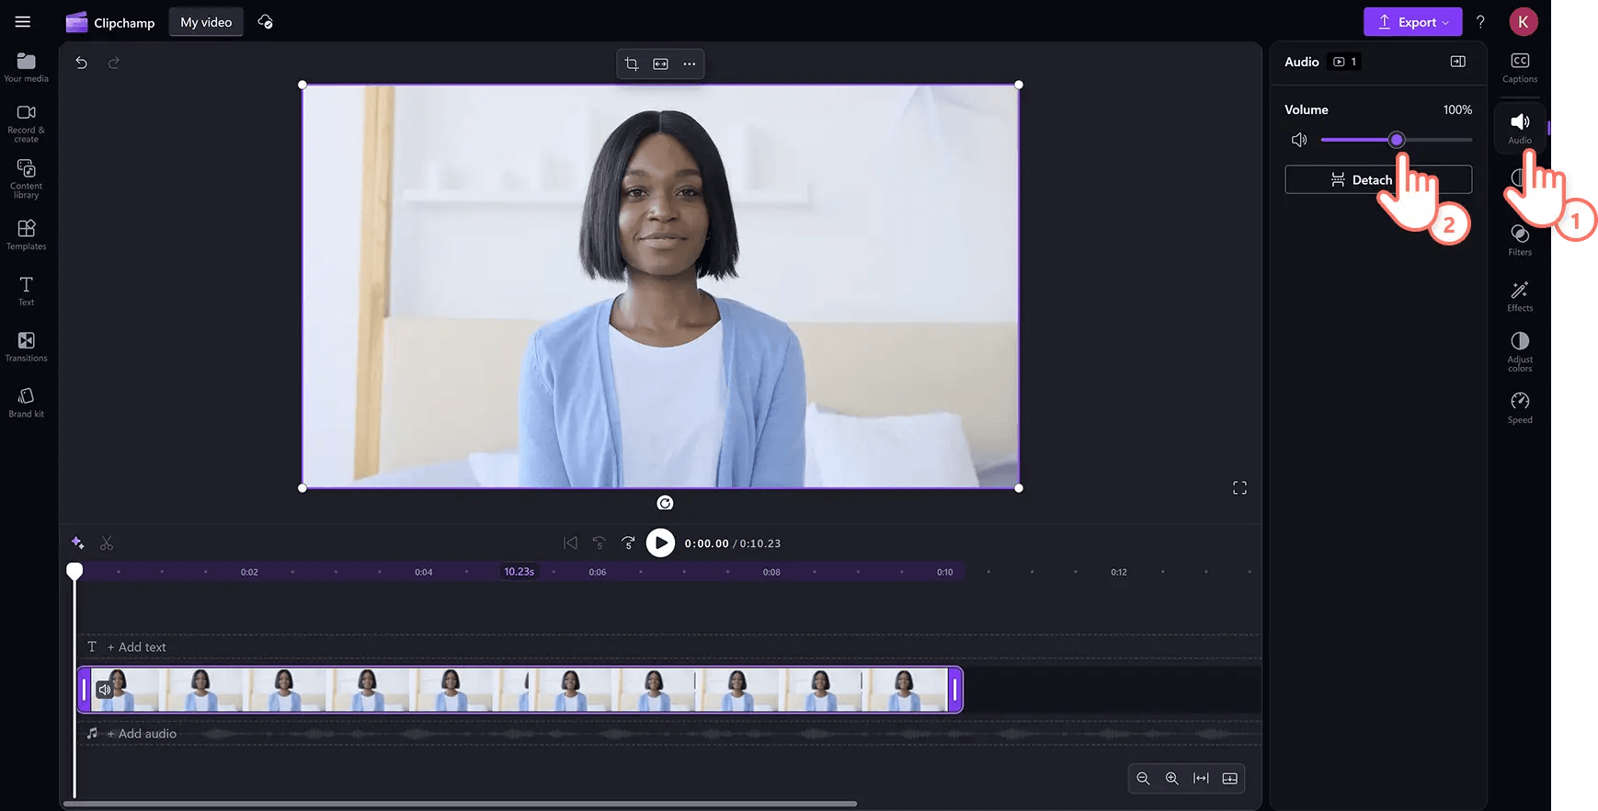Image resolution: width=1598 pixels, height=811 pixels.
Task: Open Your media tab
Action: (x=26, y=67)
